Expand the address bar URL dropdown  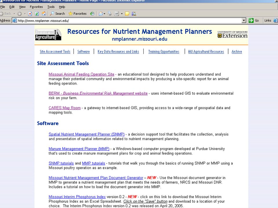pos(244,21)
